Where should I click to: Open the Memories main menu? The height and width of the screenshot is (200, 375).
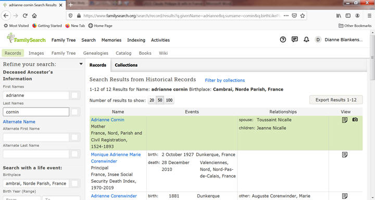pos(111,40)
